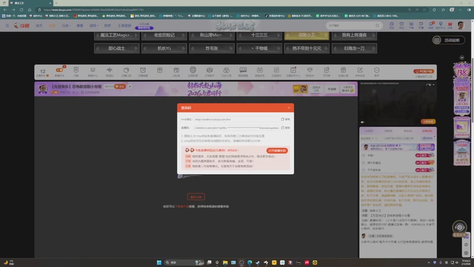
Task: Click the orange follow button by room title
Action: (120, 87)
